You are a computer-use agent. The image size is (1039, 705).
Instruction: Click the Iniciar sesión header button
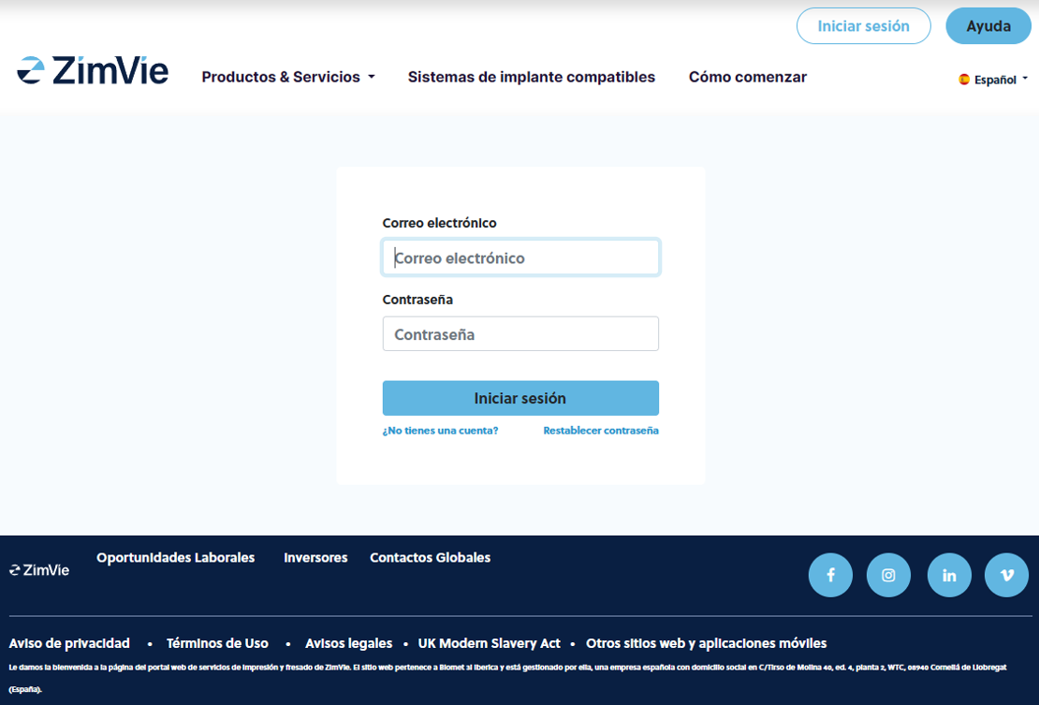[x=863, y=26]
